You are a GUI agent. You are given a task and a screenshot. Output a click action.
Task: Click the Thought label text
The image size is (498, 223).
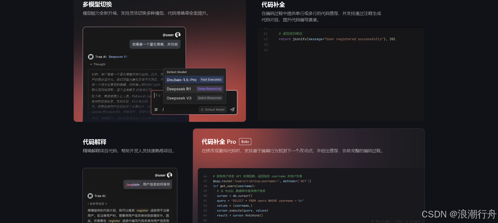(x=99, y=64)
